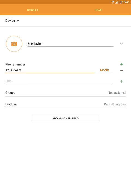The width and height of the screenshot is (131, 175).
Task: Save the contact Zoe Taylor
Action: click(x=98, y=10)
